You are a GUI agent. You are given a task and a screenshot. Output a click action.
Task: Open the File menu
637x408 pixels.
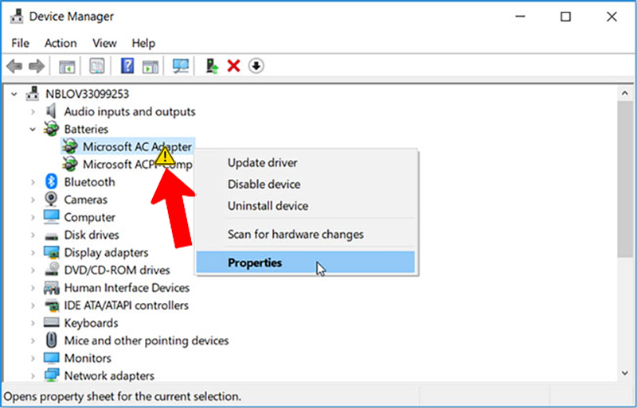pyautogui.click(x=21, y=43)
